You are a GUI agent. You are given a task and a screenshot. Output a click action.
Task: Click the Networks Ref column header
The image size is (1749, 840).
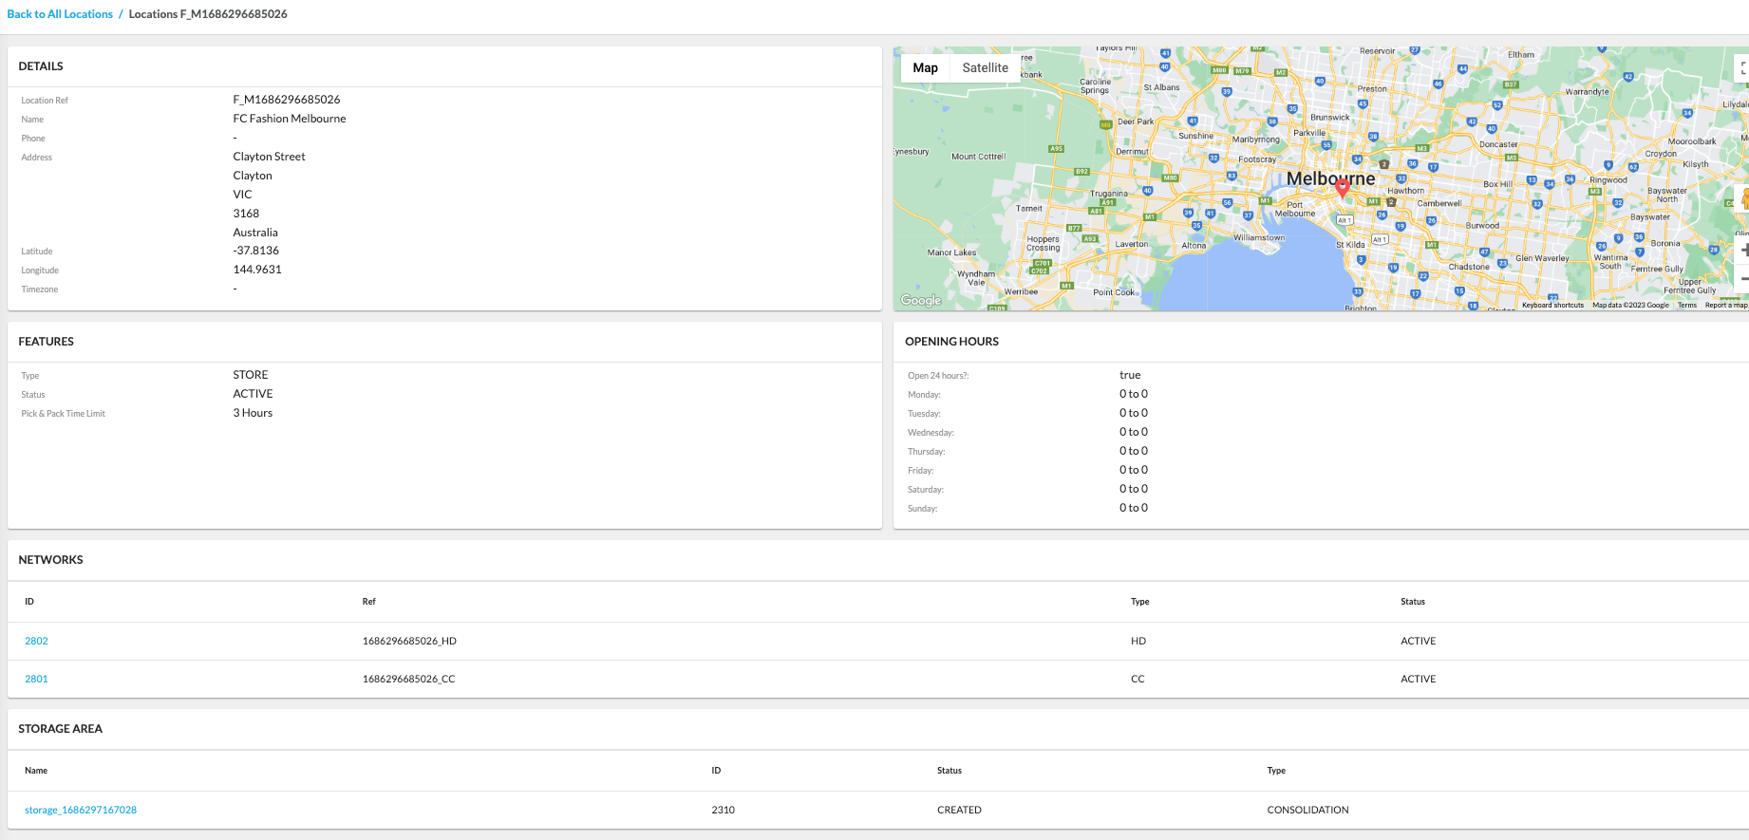(368, 602)
